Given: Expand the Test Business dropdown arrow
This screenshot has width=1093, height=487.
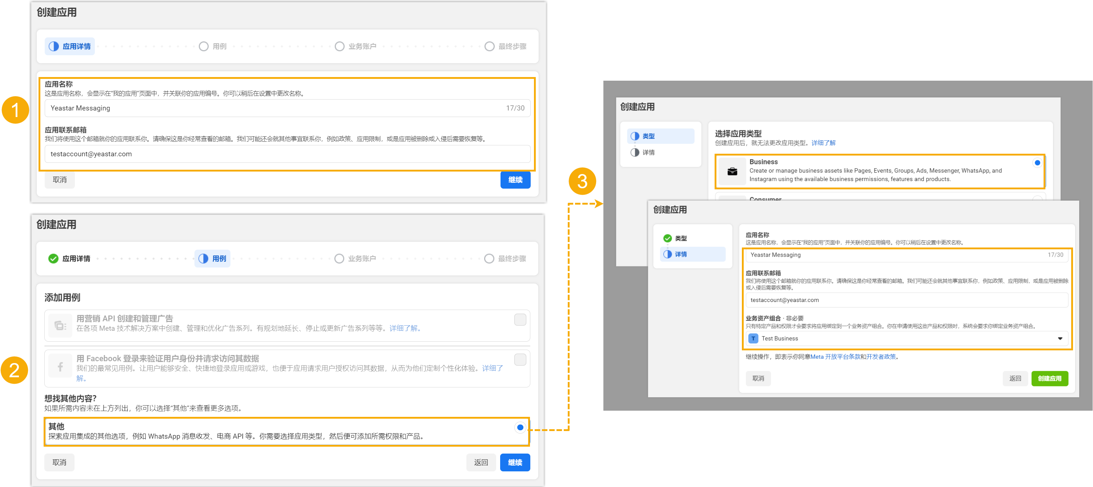Looking at the screenshot, I should coord(1060,338).
